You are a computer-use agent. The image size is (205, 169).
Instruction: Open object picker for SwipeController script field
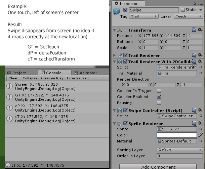tap(201, 116)
